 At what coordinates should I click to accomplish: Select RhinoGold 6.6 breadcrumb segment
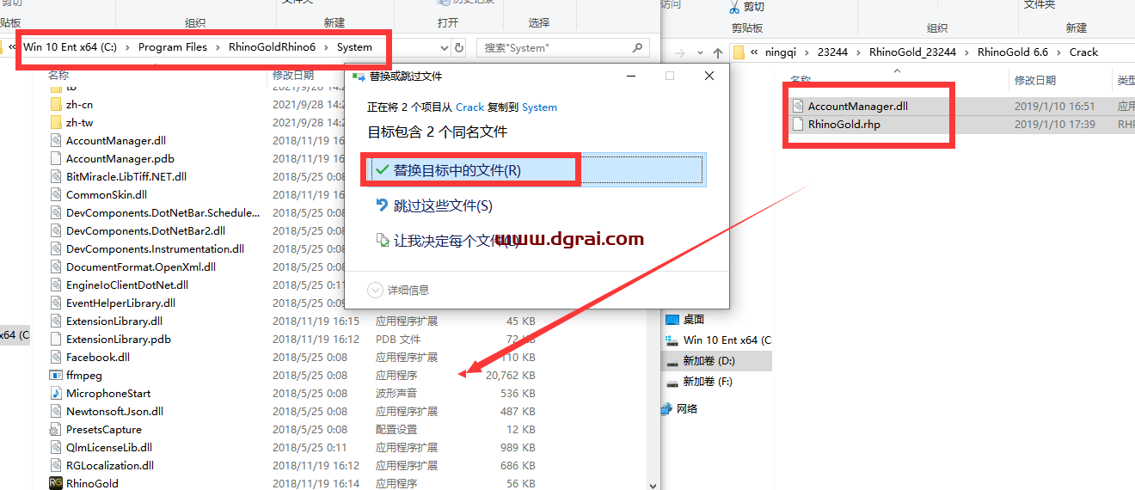pos(1013,52)
